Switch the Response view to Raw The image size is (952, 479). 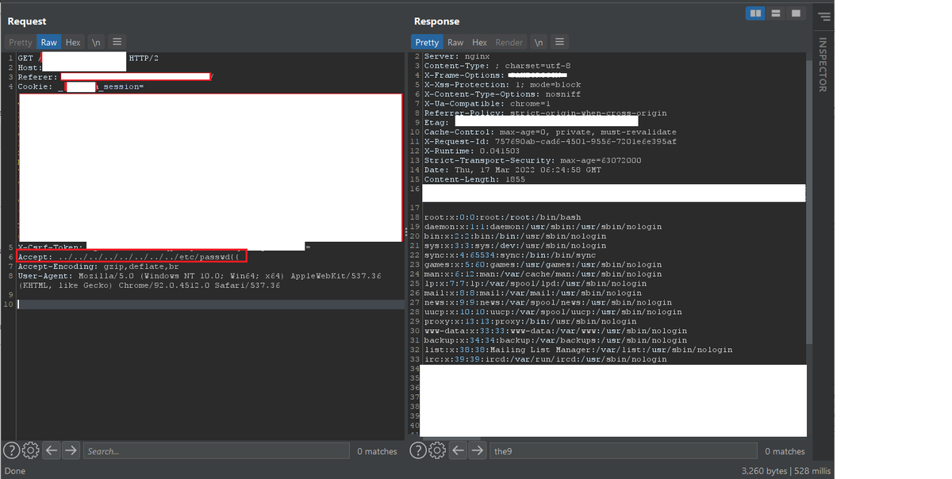(x=455, y=42)
